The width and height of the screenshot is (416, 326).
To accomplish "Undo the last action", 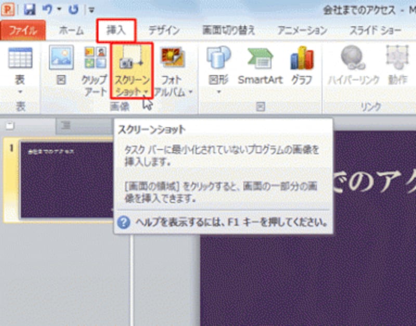I will coord(48,10).
